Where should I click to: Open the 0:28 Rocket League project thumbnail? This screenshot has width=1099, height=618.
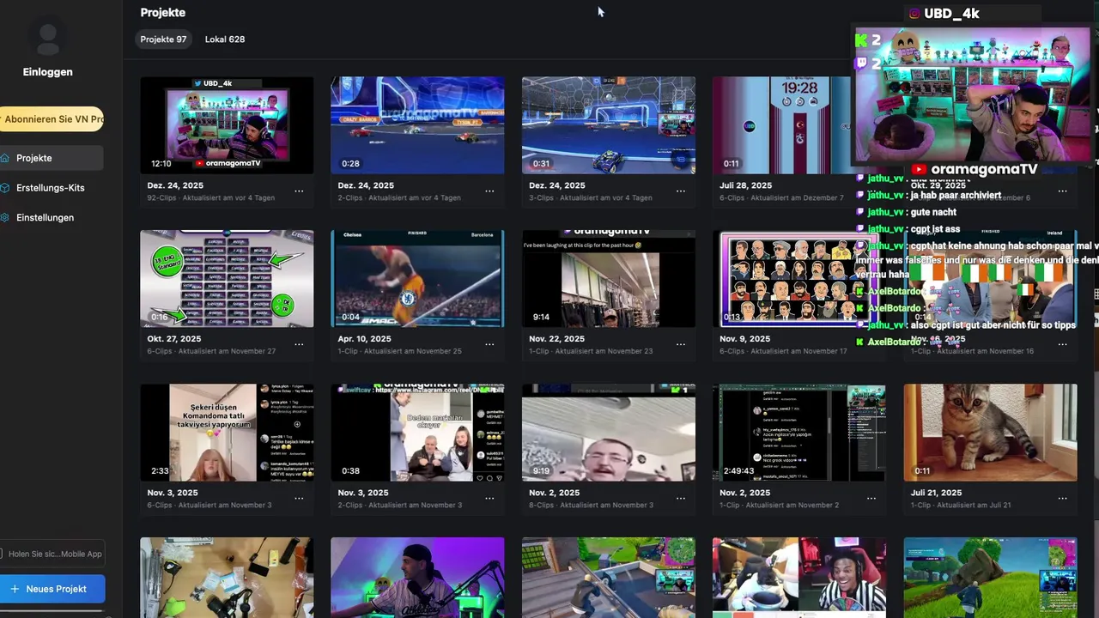(417, 125)
